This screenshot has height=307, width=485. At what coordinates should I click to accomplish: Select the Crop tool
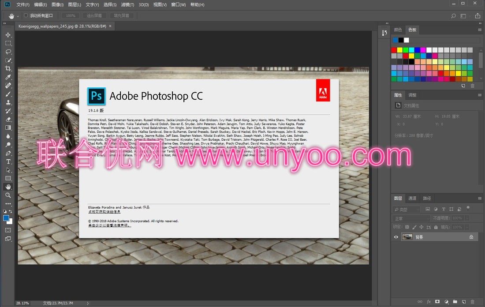coord(8,68)
